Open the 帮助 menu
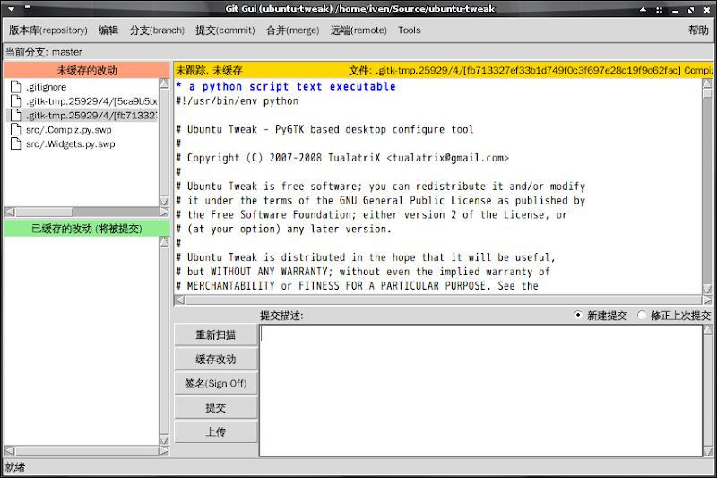Screen dimensions: 717x478 [698, 30]
